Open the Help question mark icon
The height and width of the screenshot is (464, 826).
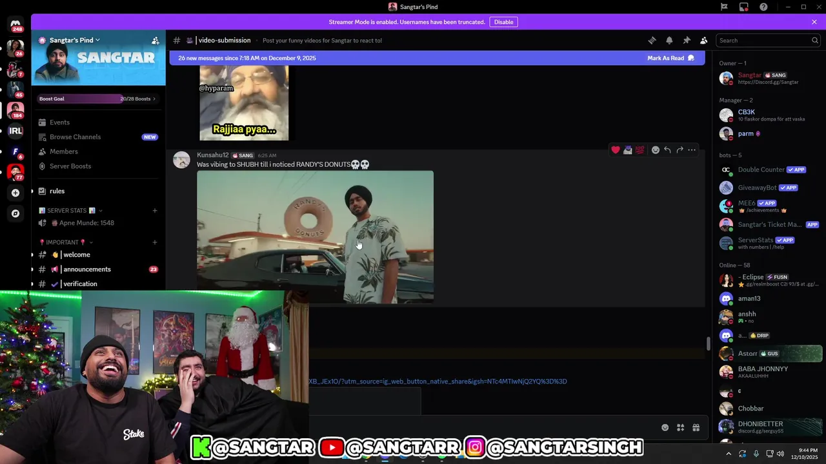click(x=763, y=7)
